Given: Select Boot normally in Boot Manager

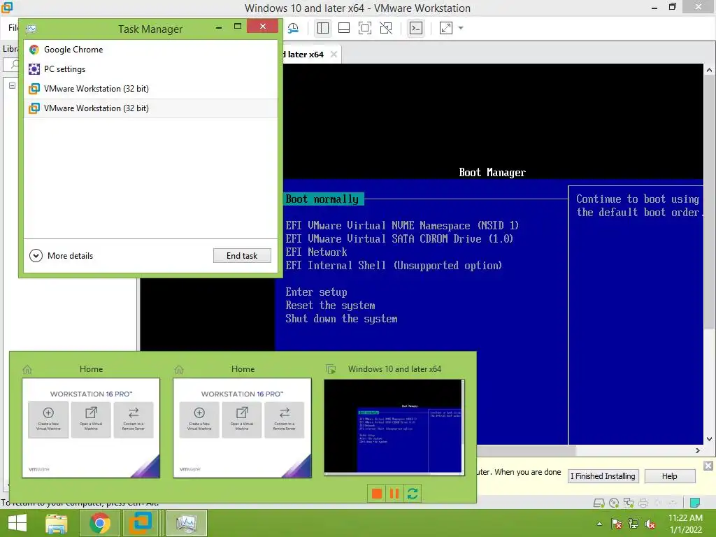Looking at the screenshot, I should (x=322, y=199).
